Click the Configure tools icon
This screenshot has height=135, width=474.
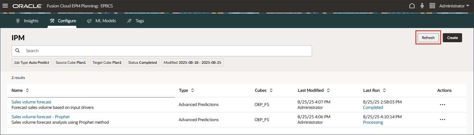[x=52, y=21]
